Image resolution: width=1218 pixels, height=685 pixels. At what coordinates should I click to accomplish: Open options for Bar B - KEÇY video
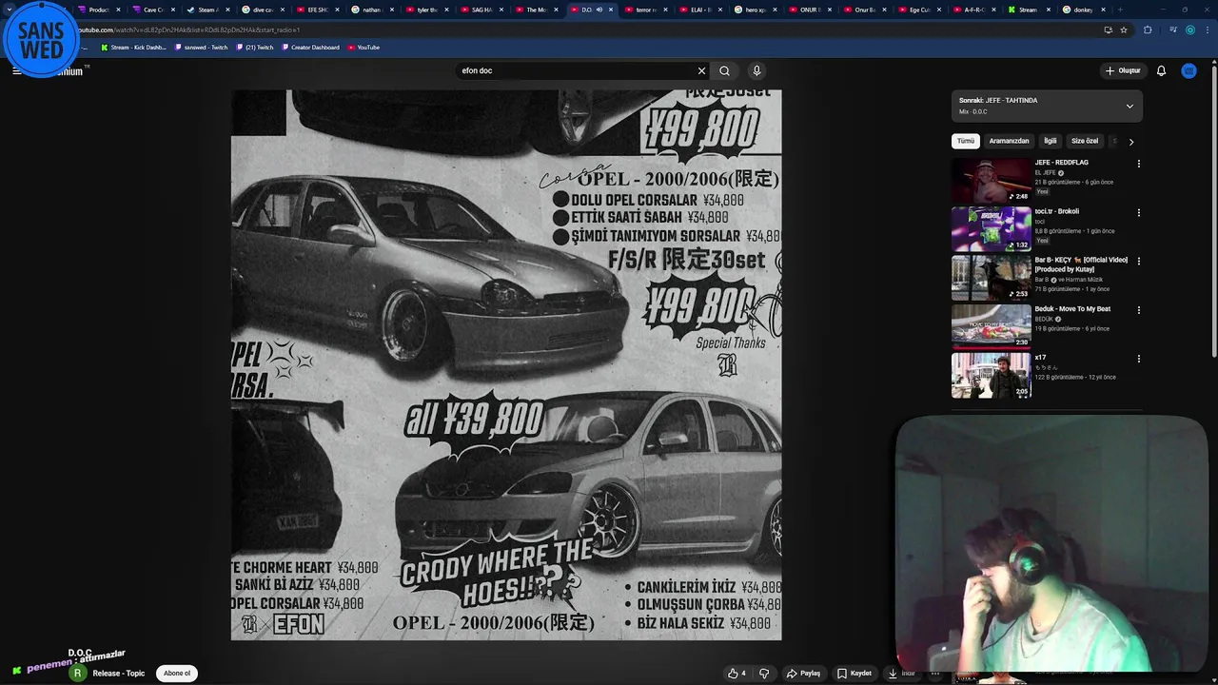click(1138, 261)
